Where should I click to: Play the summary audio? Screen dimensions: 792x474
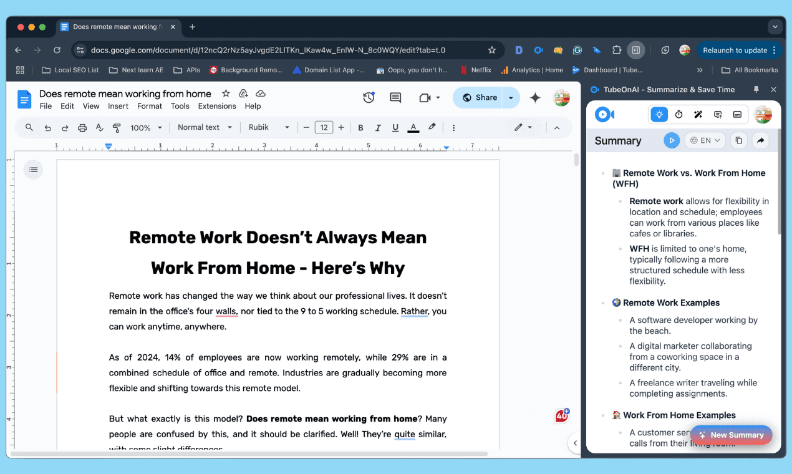pyautogui.click(x=672, y=140)
